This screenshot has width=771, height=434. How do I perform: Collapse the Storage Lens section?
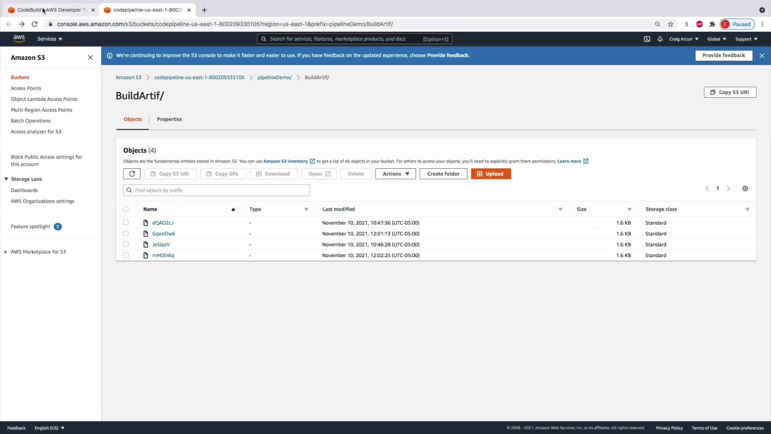6,179
